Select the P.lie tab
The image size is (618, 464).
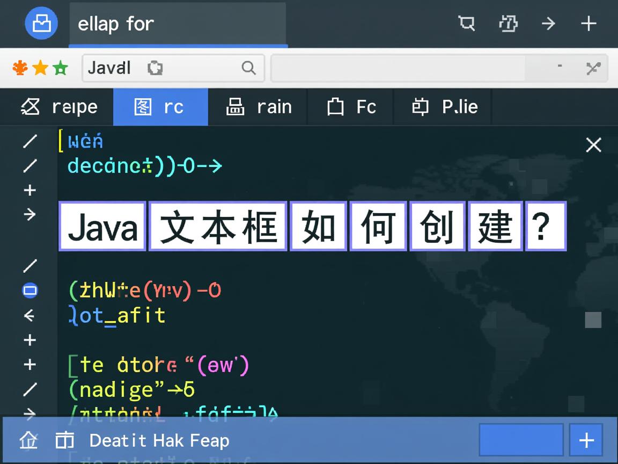(443, 106)
